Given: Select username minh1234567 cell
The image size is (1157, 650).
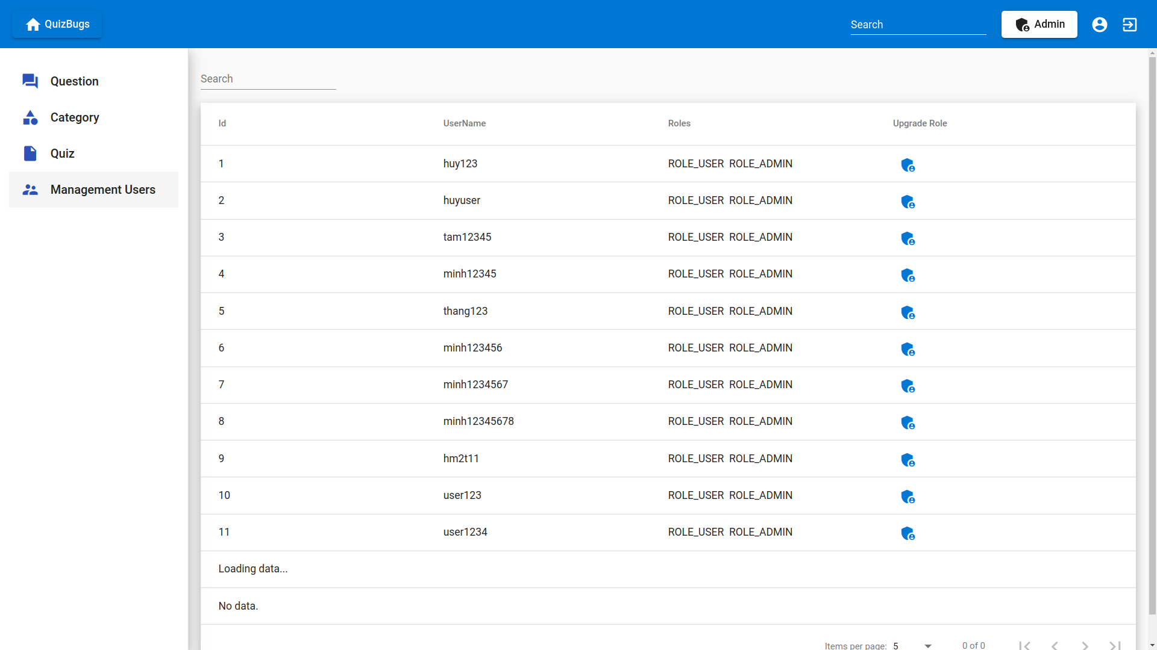Looking at the screenshot, I should click(x=476, y=385).
